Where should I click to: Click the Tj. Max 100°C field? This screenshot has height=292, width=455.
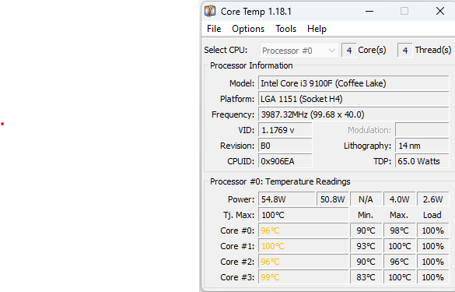click(303, 215)
